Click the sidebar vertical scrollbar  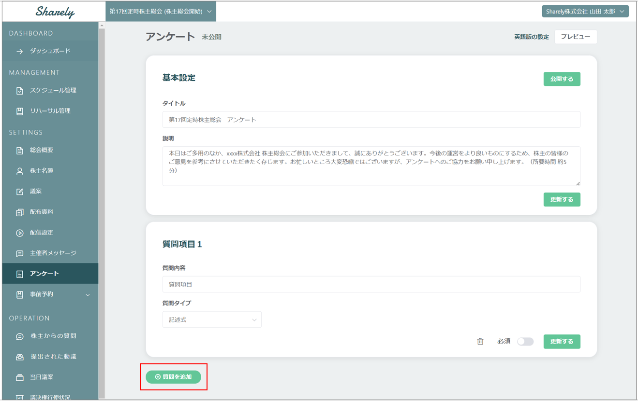pos(102,193)
